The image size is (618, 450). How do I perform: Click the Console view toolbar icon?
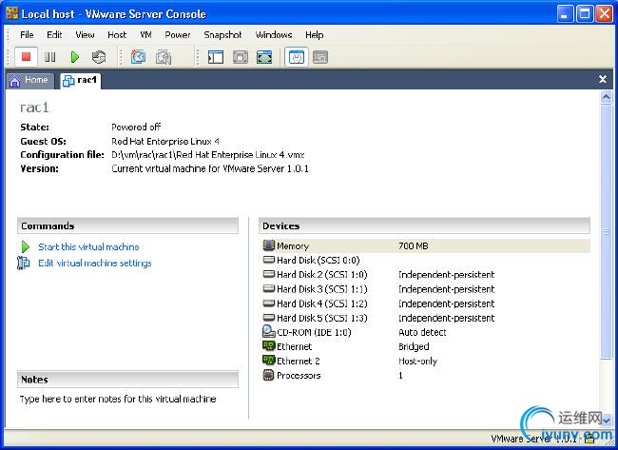click(x=320, y=57)
